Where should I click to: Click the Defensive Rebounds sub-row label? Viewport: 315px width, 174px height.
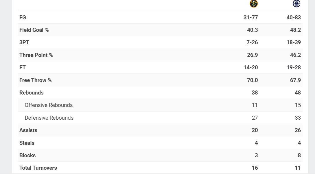pyautogui.click(x=49, y=118)
